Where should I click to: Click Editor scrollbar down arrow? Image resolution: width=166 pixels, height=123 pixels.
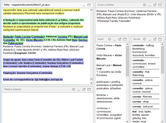(x=92, y=83)
